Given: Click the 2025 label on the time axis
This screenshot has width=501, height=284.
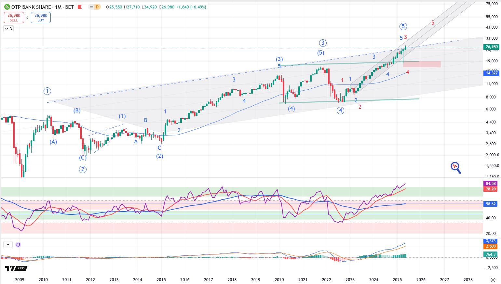Looking at the screenshot, I should coord(397,280).
